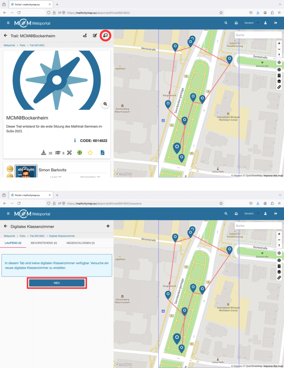Click plus icon next to Digitales Klassenzimmer title
This screenshot has width=284, height=368.
point(108,226)
